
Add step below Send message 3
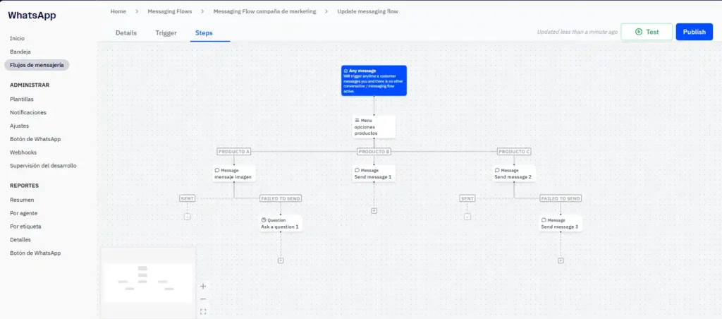[561, 260]
